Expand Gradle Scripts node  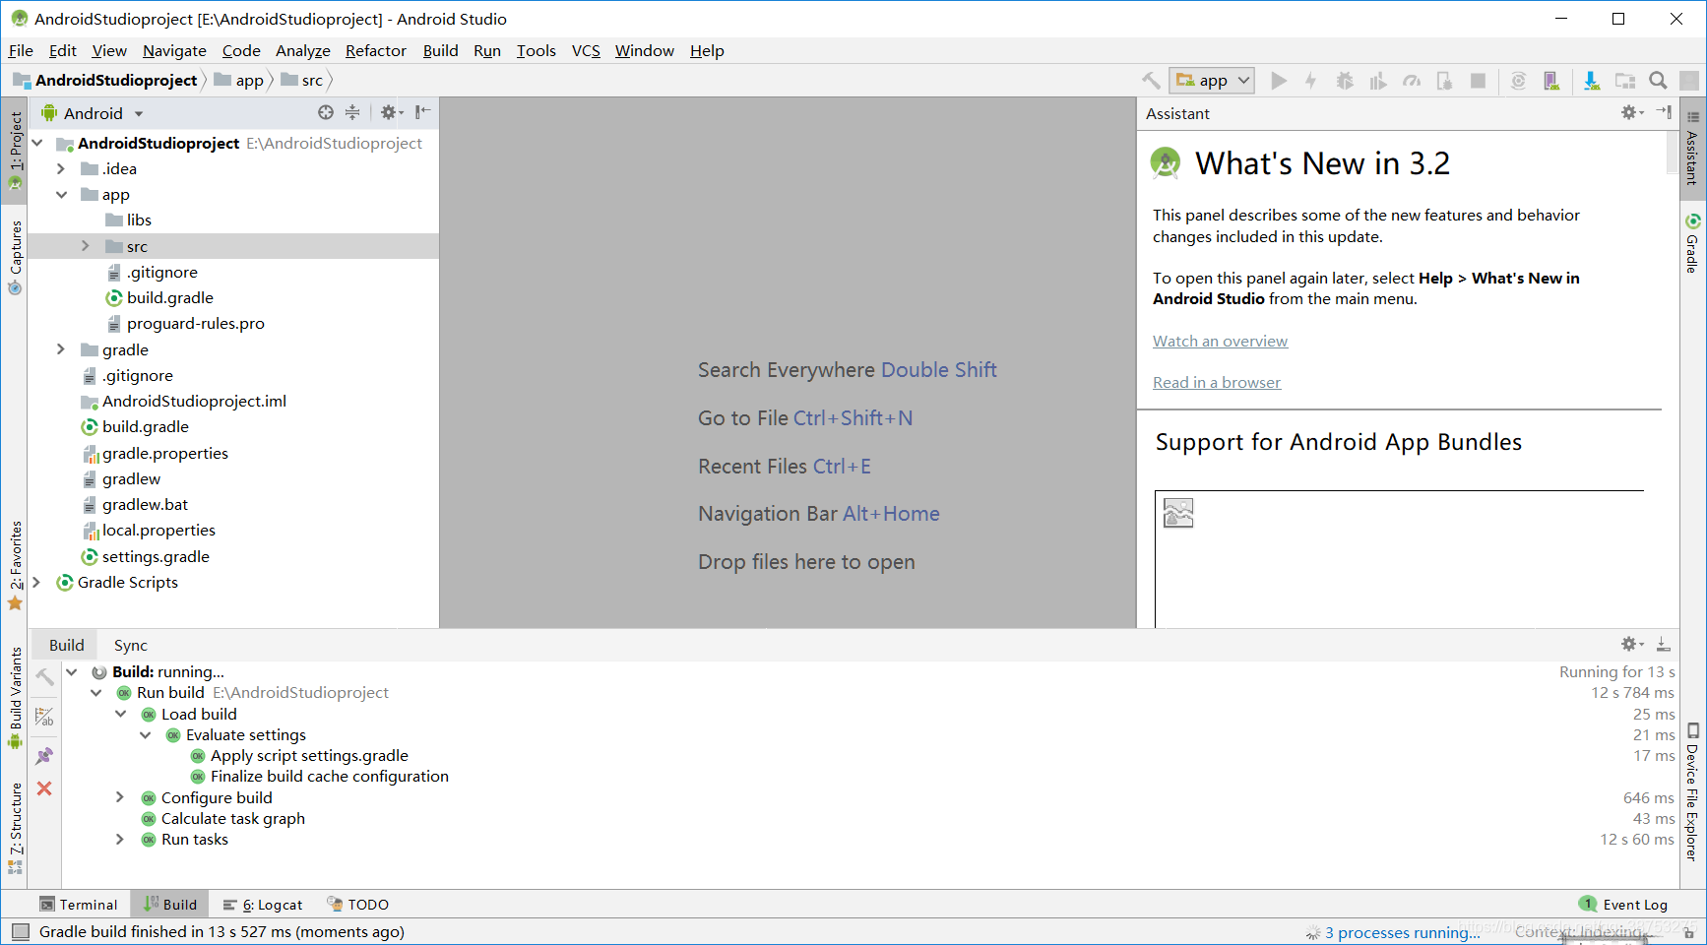click(x=37, y=582)
